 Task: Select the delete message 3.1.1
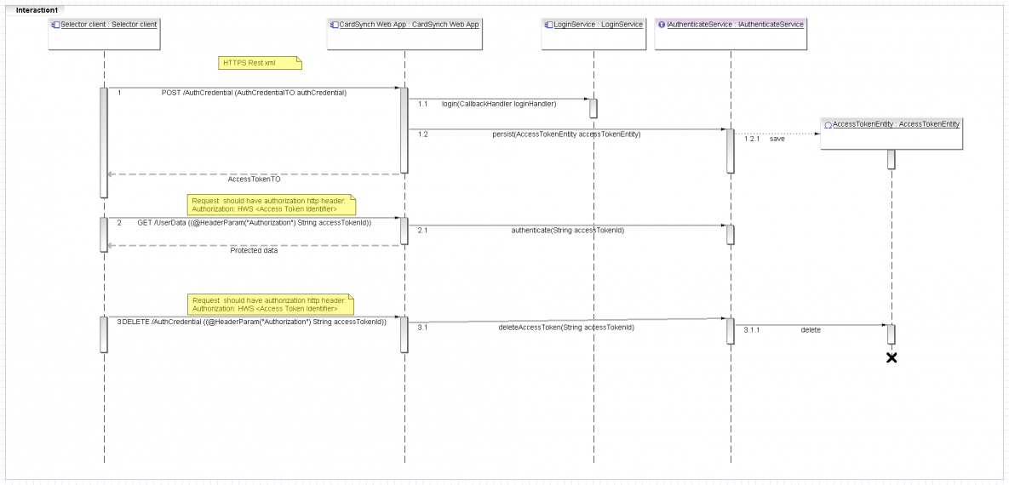tap(810, 329)
